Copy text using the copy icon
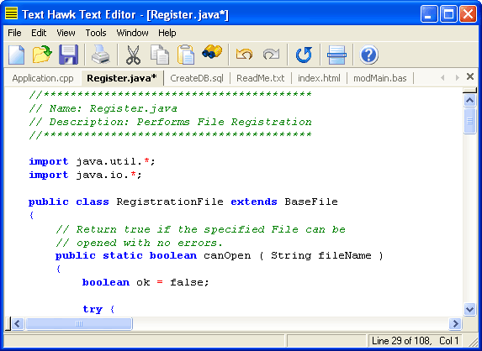Screen dimensions: 482x351 coord(160,55)
